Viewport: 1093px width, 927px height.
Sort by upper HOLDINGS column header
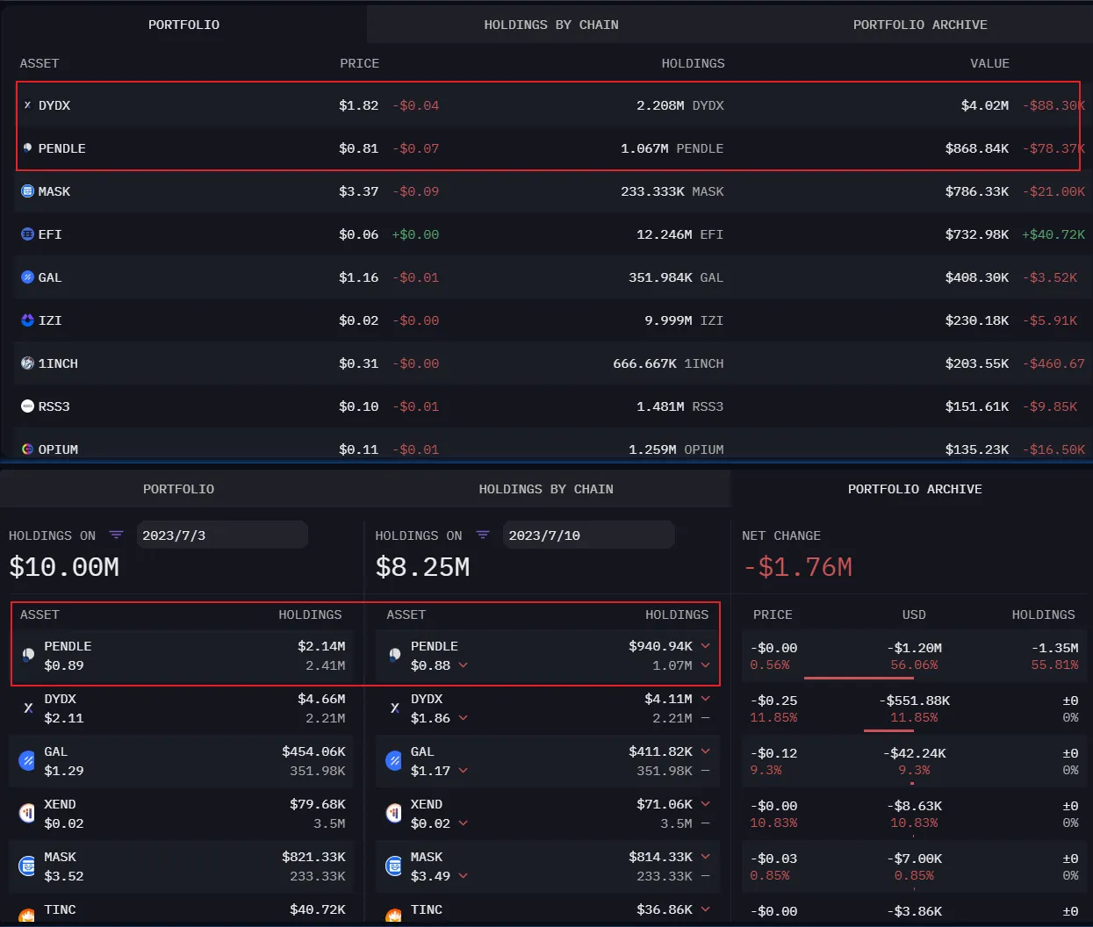693,63
